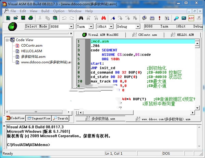Open the Help menu

[x=89, y=11]
